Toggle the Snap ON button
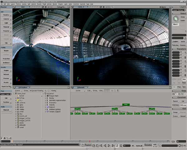187x150 pixels. coord(174,94)
